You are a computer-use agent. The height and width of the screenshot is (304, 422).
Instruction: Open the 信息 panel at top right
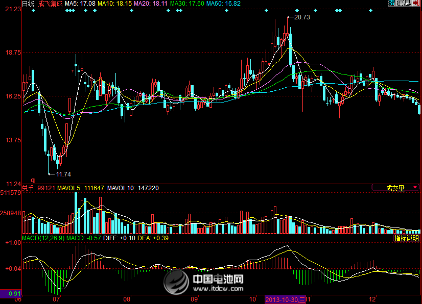[x=404, y=4]
